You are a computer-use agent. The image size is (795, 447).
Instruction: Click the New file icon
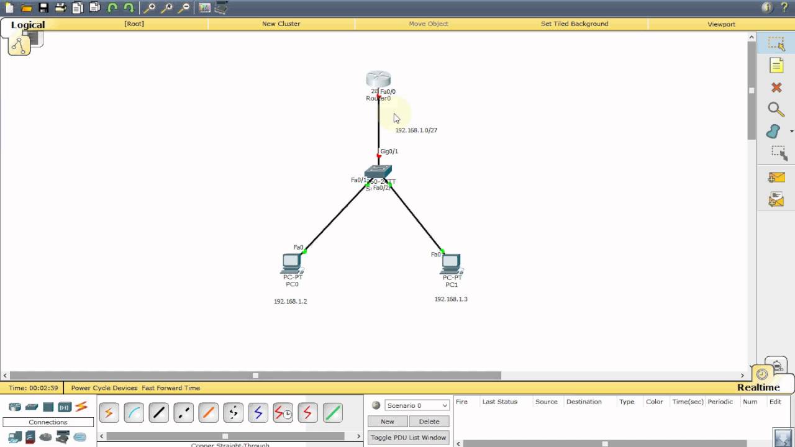point(9,7)
